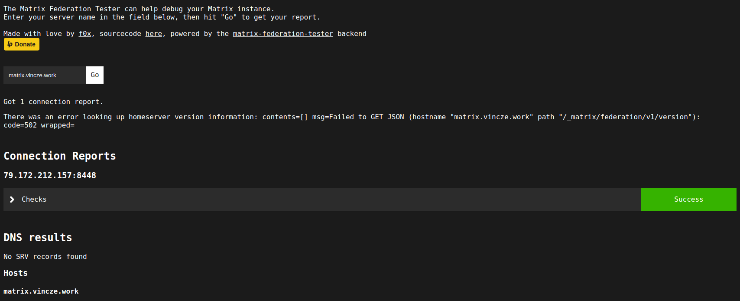Click the Liberapay logo on the Donate button
Viewport: 740px width, 301px height.
pos(10,44)
